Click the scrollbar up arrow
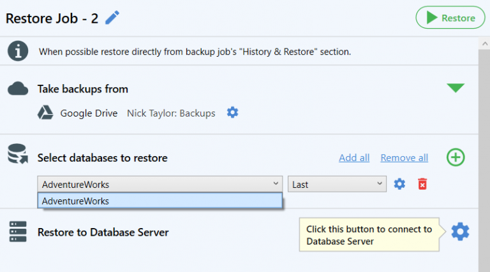 click(x=484, y=44)
